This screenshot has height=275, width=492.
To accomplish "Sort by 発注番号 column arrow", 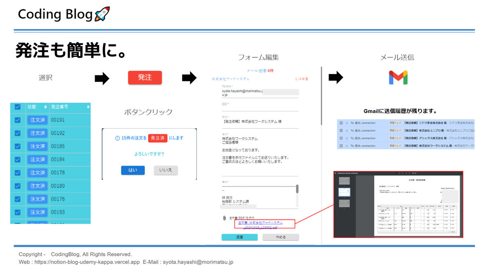I will 88,107.
